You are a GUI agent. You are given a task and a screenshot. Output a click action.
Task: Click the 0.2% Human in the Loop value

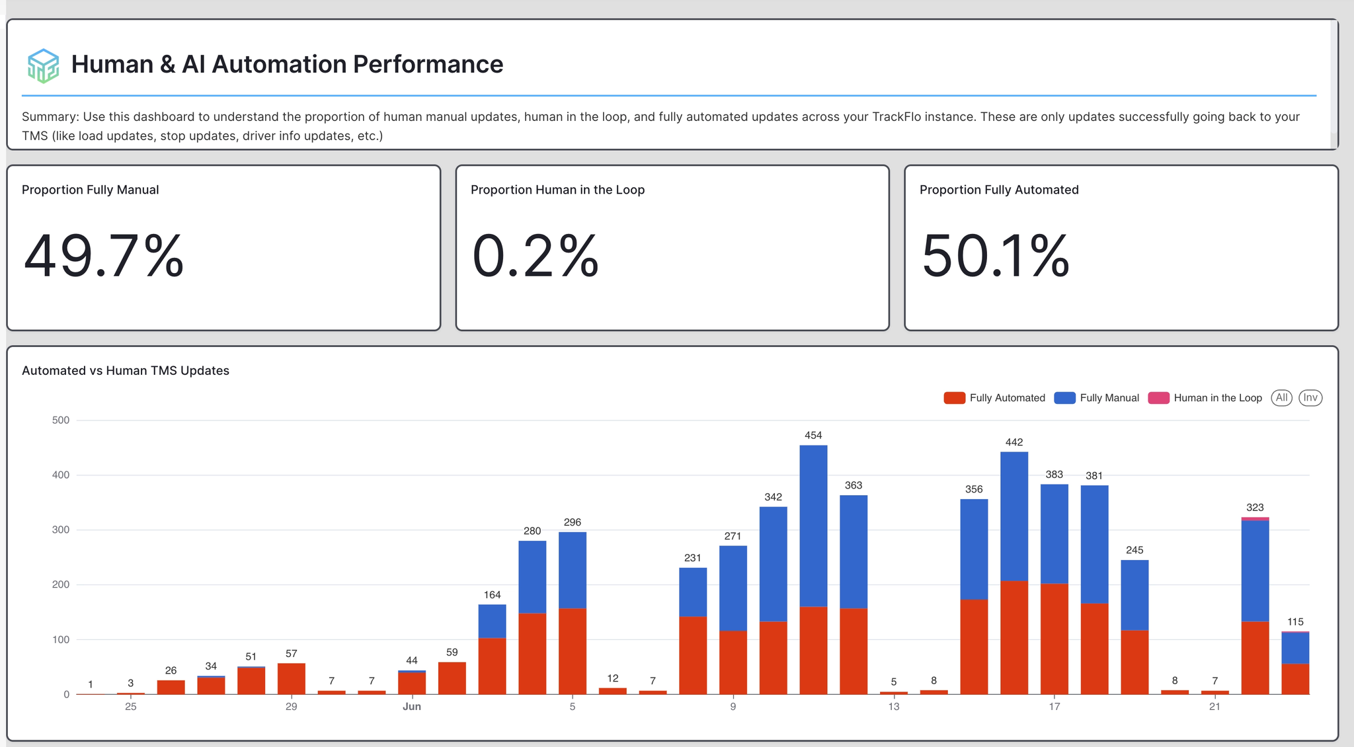[535, 256]
